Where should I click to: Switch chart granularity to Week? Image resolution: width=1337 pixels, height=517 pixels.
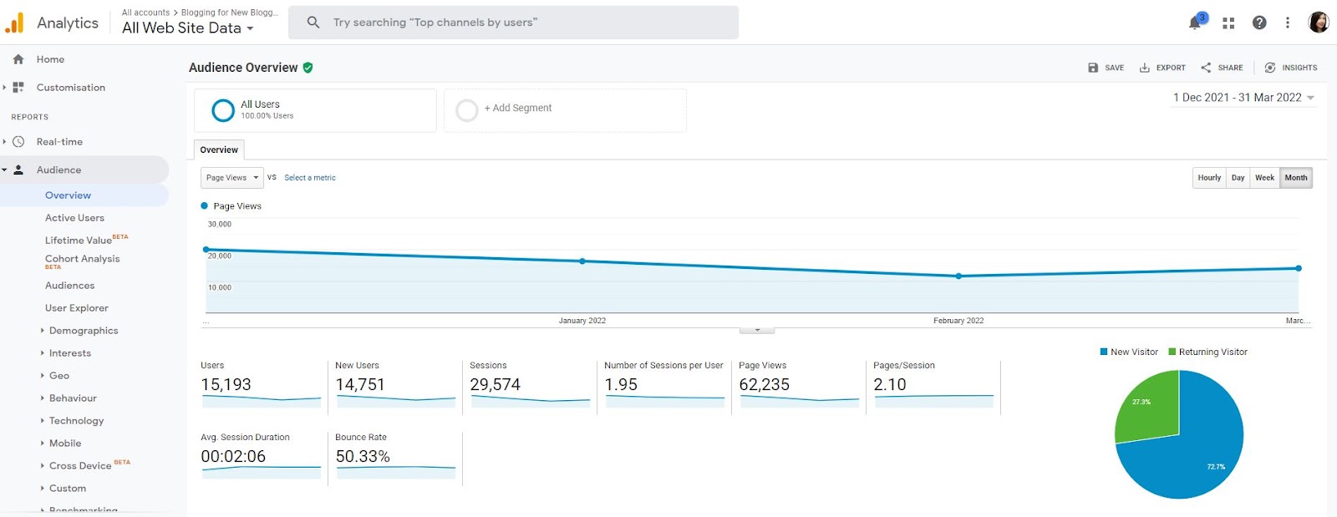click(x=1264, y=178)
